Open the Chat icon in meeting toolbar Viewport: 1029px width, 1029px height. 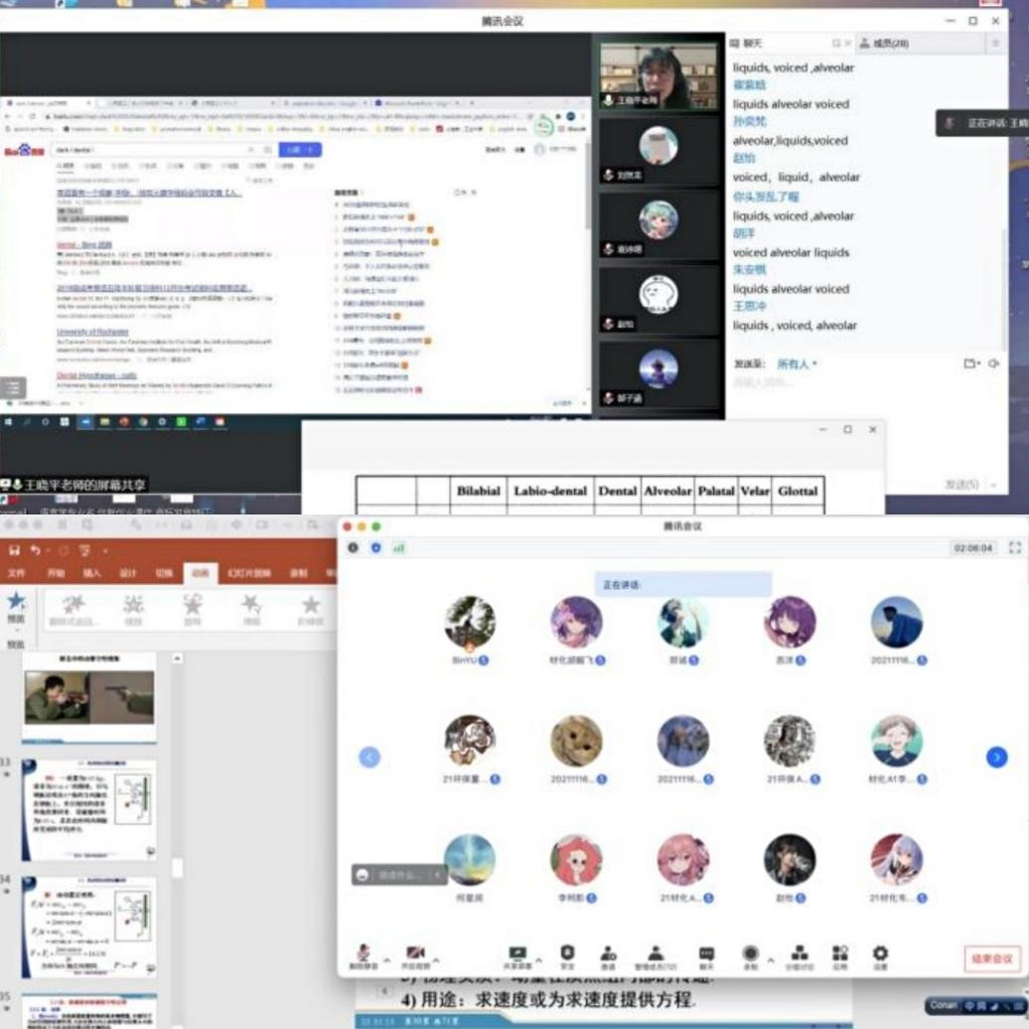point(706,954)
